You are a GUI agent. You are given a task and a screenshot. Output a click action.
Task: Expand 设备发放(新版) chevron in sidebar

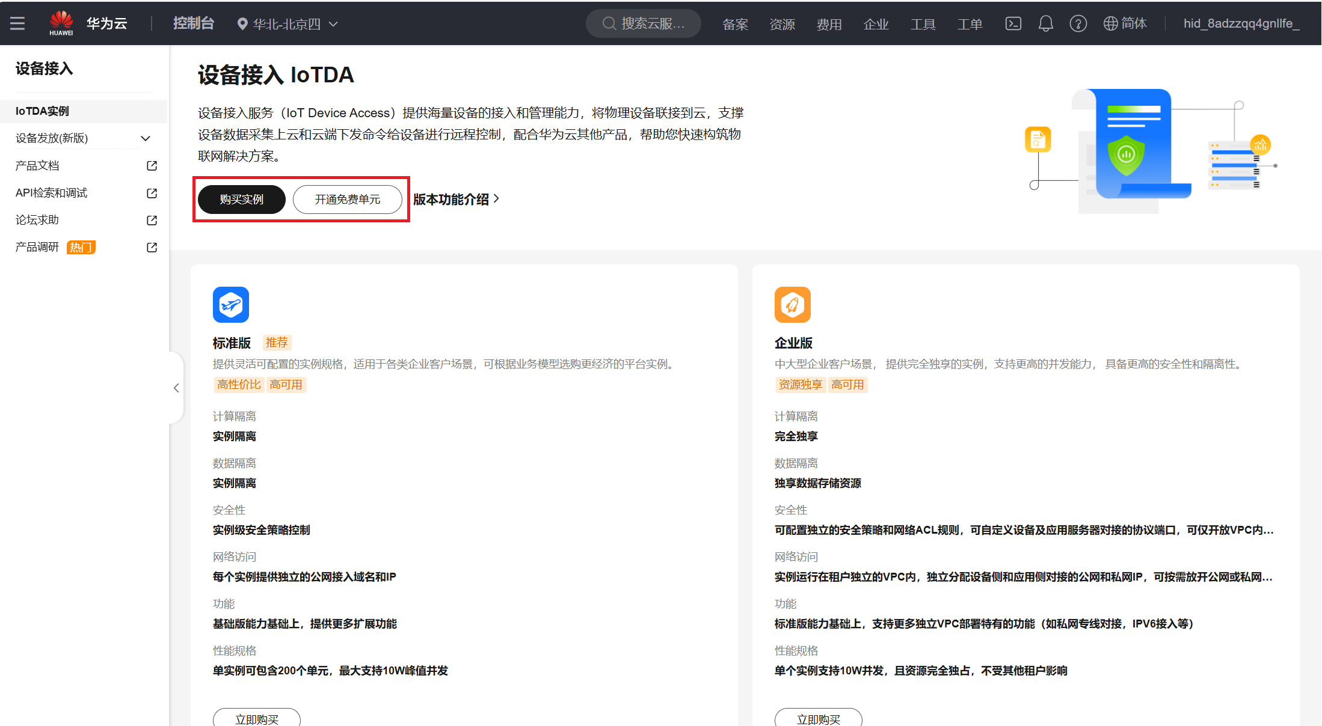point(146,138)
